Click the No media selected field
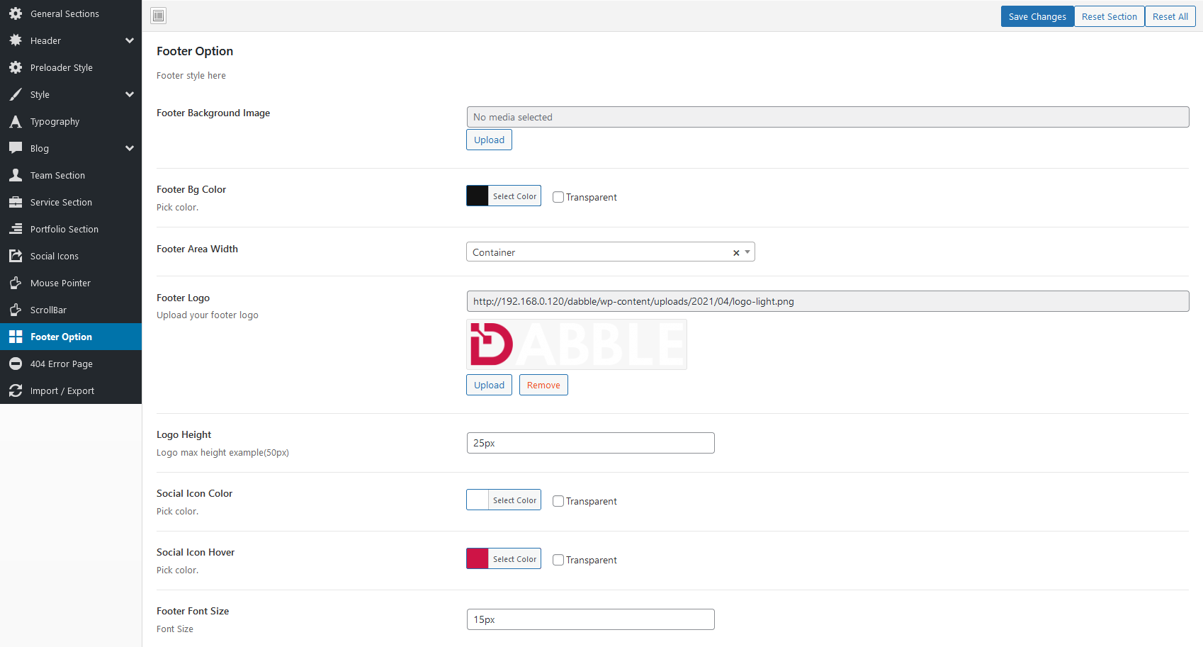This screenshot has height=647, width=1203. click(828, 117)
